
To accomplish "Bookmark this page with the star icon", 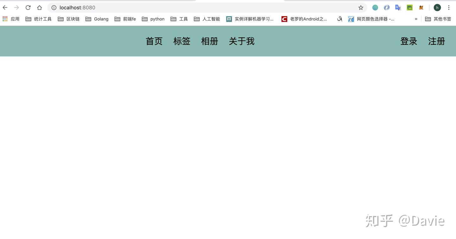I will (x=361, y=7).
